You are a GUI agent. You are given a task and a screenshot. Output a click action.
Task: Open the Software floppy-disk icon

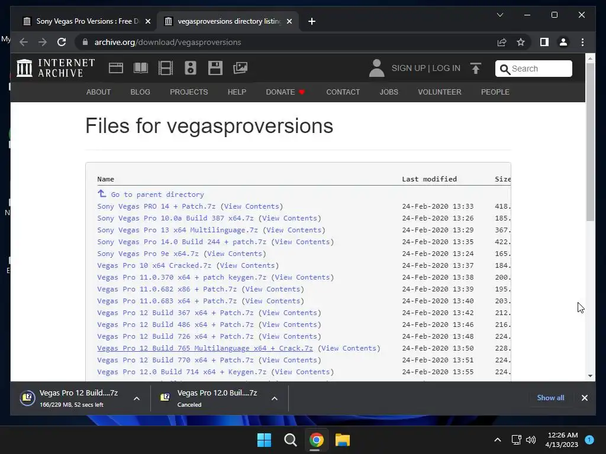tap(215, 68)
